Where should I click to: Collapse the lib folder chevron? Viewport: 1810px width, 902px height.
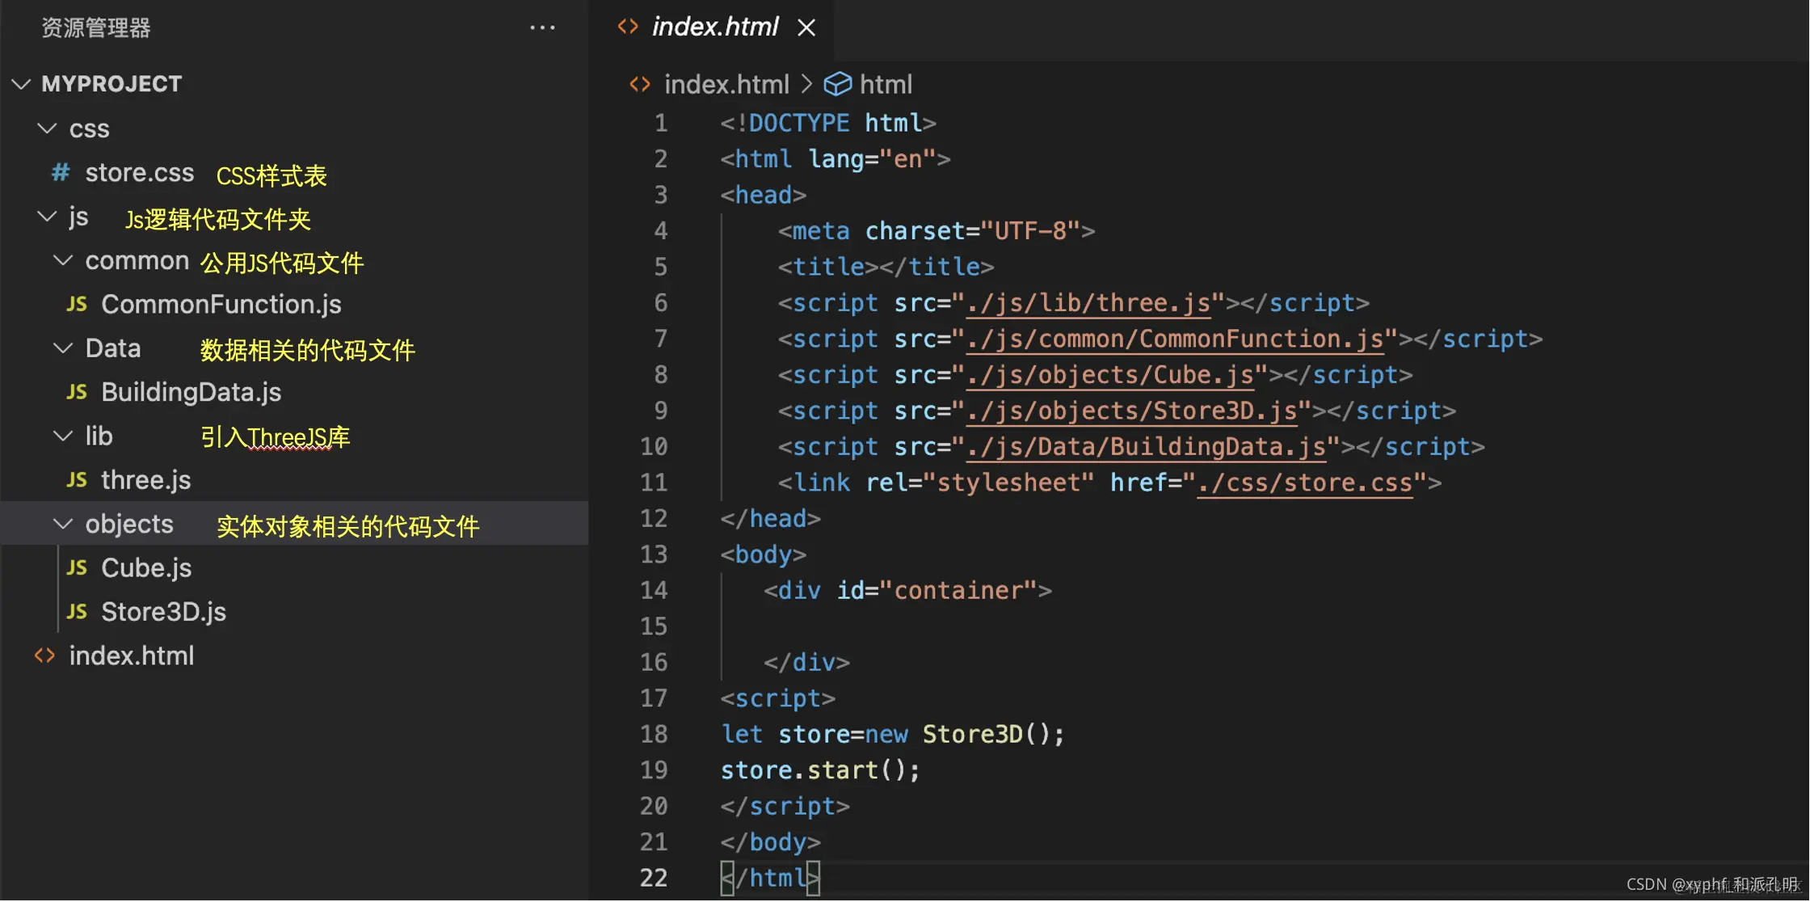point(63,436)
